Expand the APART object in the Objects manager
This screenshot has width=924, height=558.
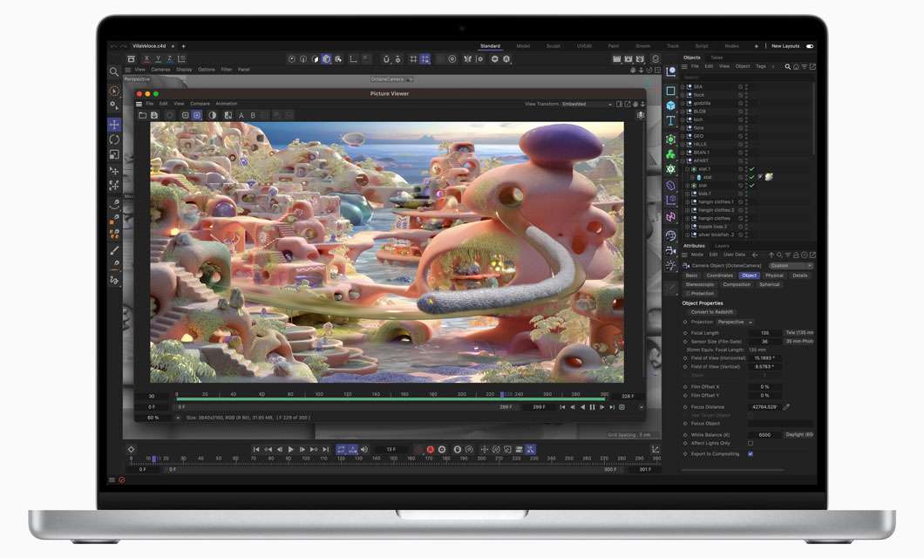(684, 160)
